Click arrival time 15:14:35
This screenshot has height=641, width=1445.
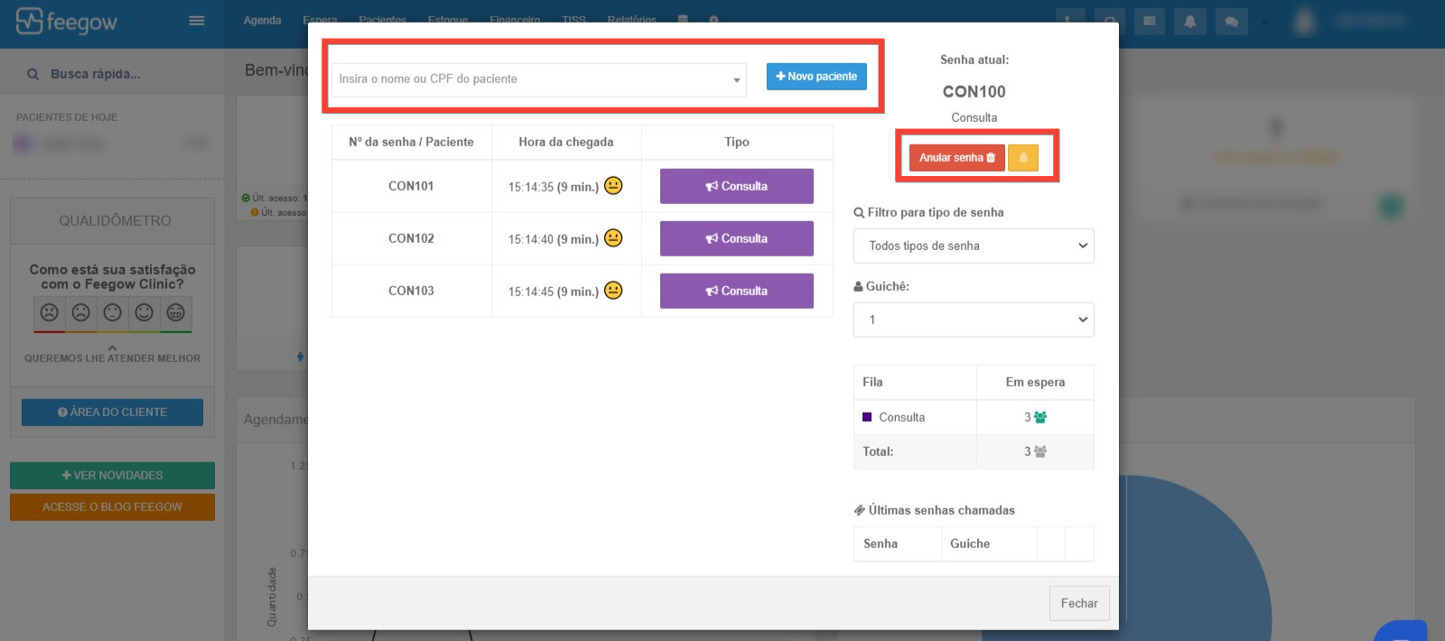coord(531,187)
